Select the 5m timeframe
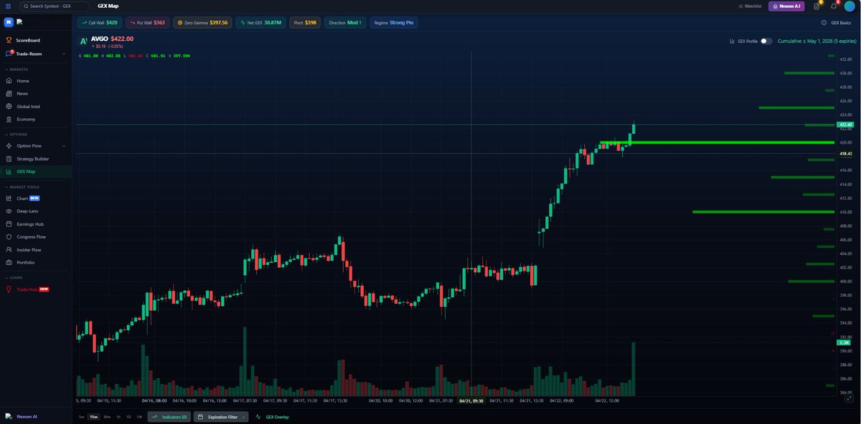 click(x=81, y=416)
